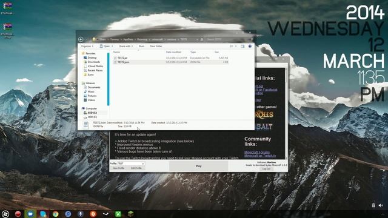Sort files by the Type column
Viewport: 388px width, 218px height.
tap(193, 52)
